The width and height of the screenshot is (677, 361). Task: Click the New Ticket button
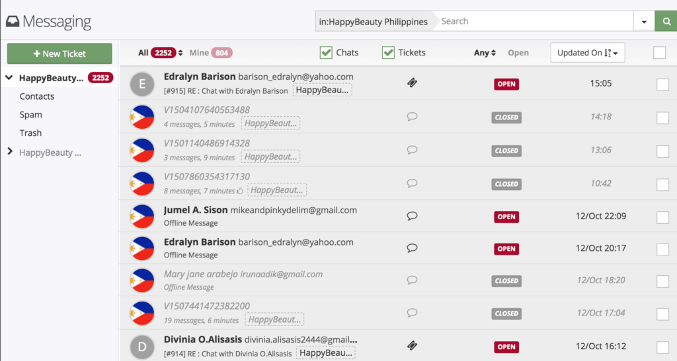pyautogui.click(x=60, y=53)
